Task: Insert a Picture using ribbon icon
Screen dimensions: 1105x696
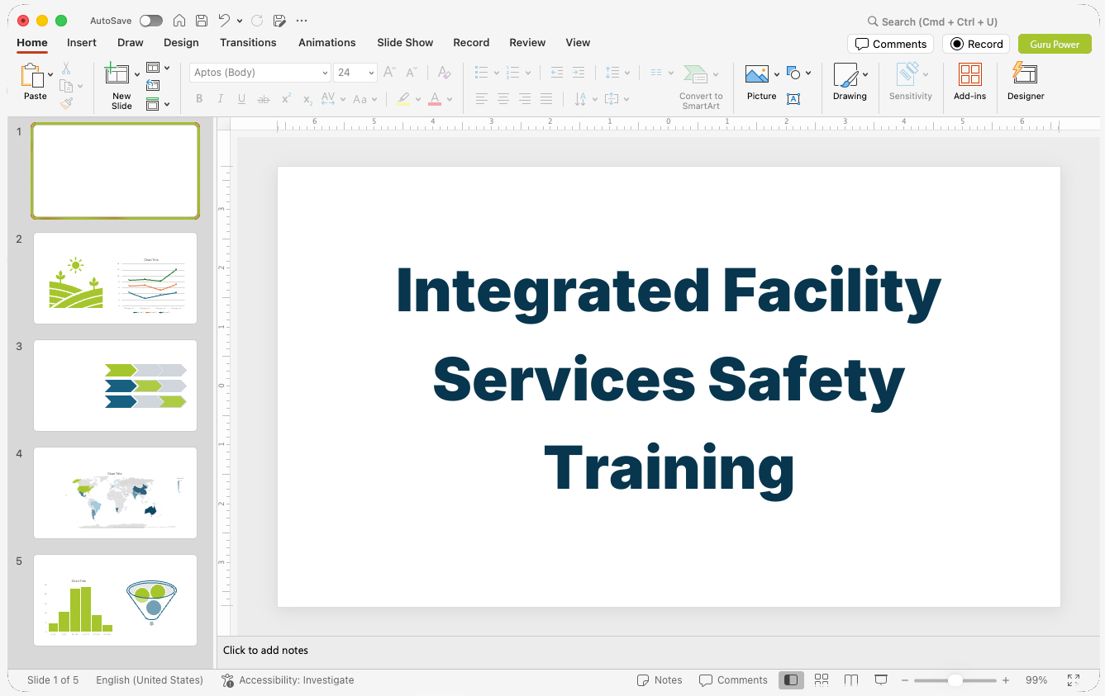Action: tap(757, 75)
